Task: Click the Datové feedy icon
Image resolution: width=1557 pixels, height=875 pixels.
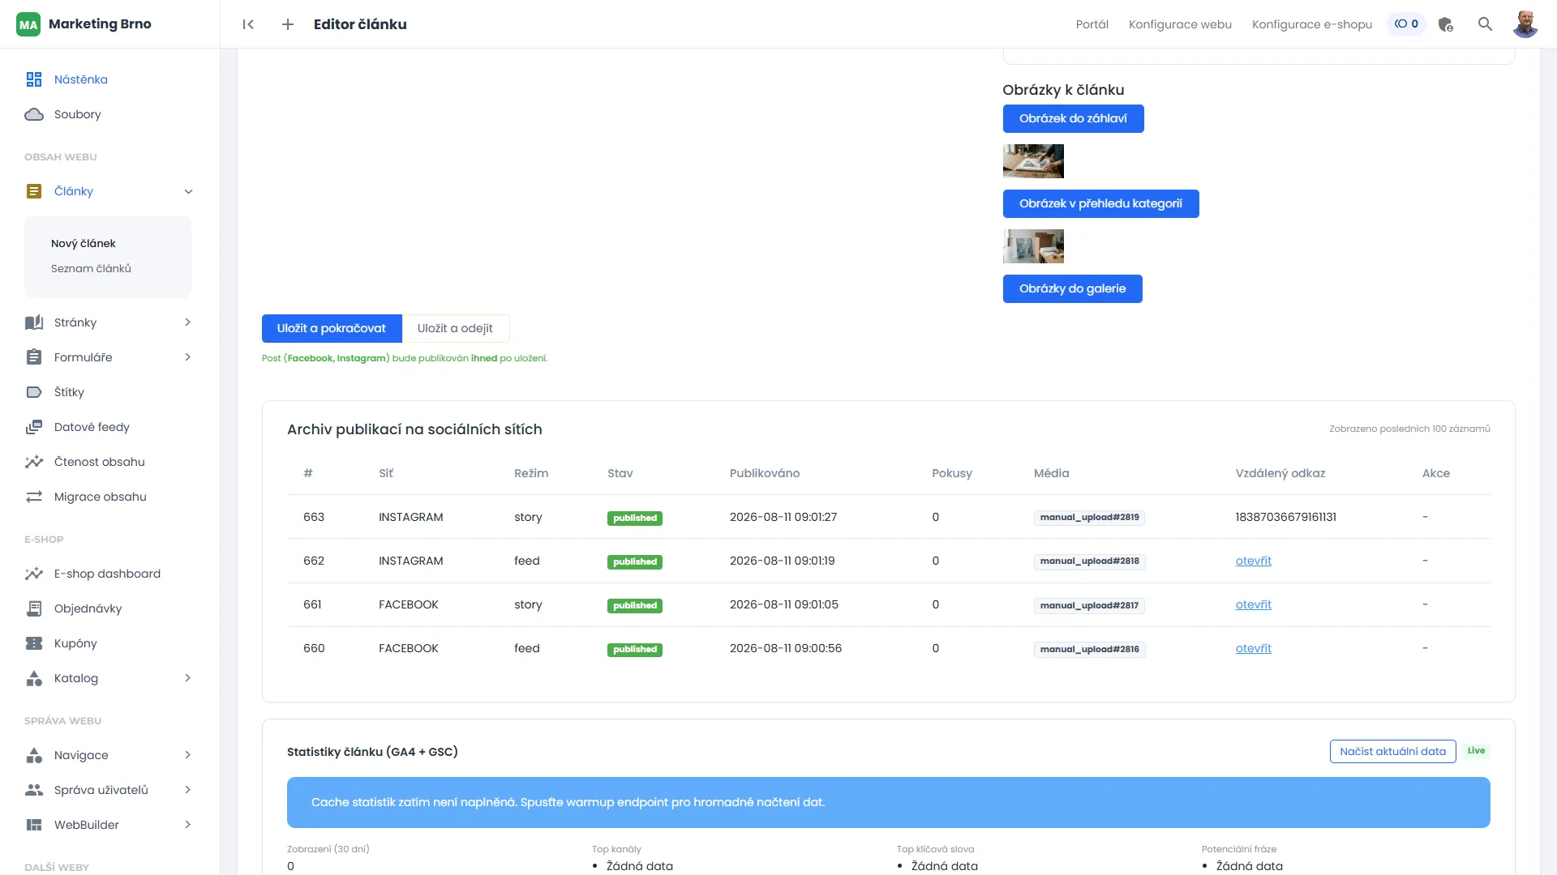Action: point(34,427)
